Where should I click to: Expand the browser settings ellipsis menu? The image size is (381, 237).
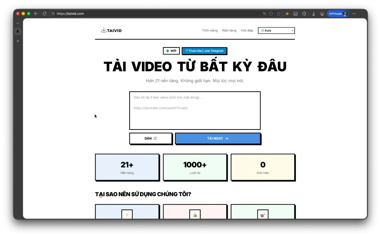[x=354, y=13]
